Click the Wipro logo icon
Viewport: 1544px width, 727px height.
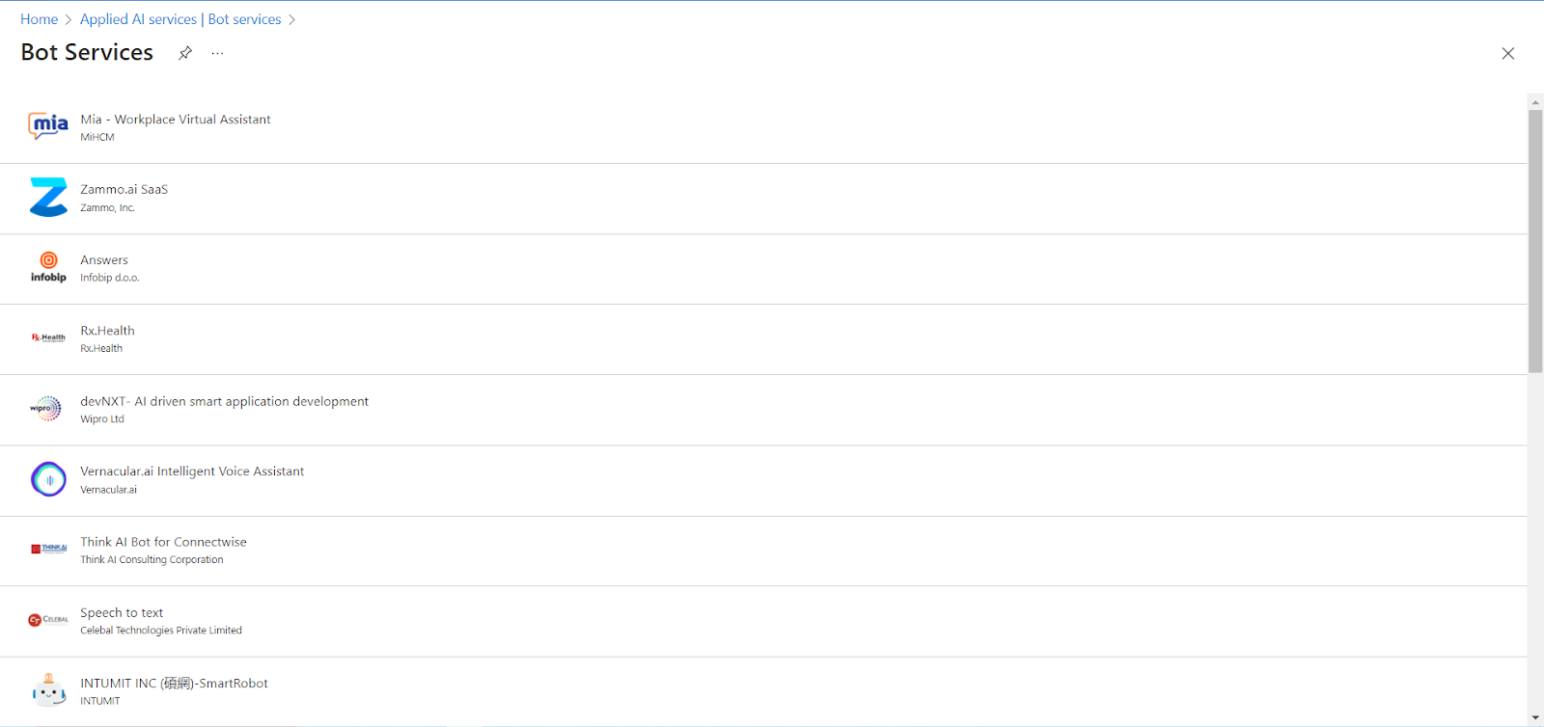[x=46, y=408]
